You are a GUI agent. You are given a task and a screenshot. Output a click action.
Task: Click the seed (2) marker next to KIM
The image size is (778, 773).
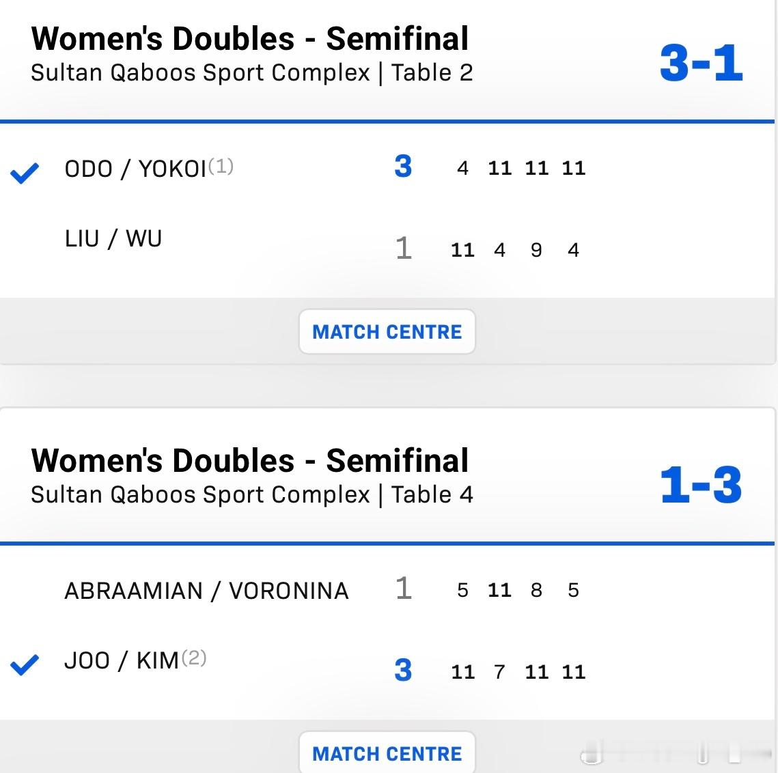(194, 658)
